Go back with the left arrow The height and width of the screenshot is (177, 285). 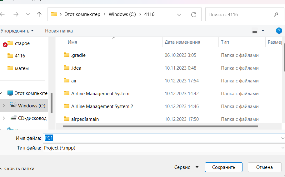2,14
